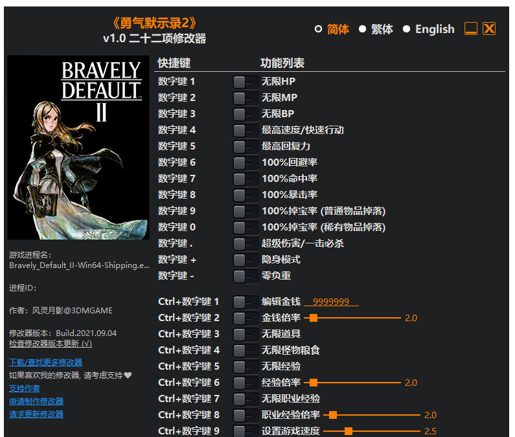Click the 2.5 game speed value
This screenshot has width=515, height=437.
tap(430, 431)
